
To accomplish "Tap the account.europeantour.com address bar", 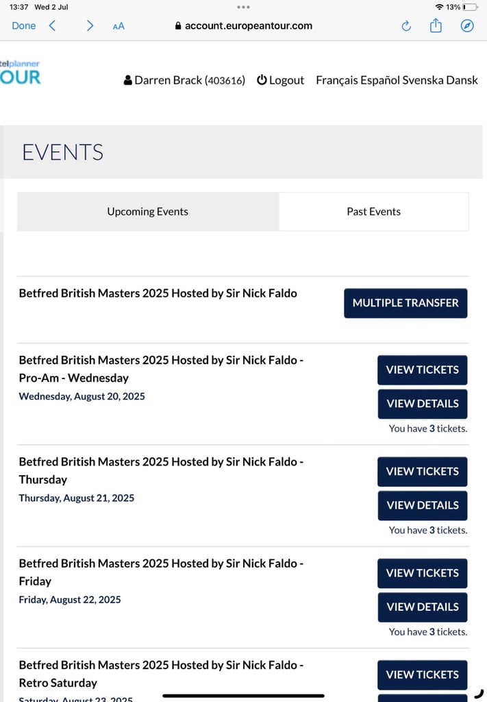I will [244, 25].
